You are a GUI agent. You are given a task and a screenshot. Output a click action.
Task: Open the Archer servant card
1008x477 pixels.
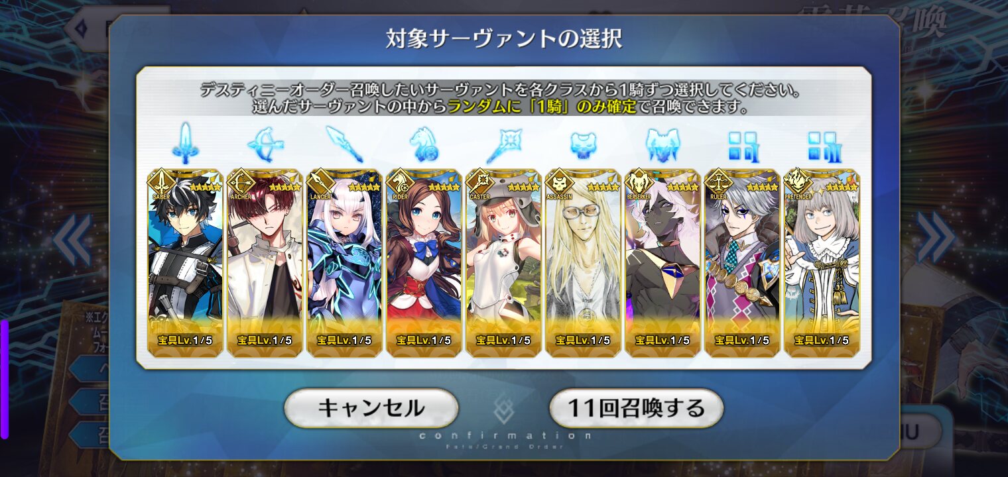coord(265,262)
